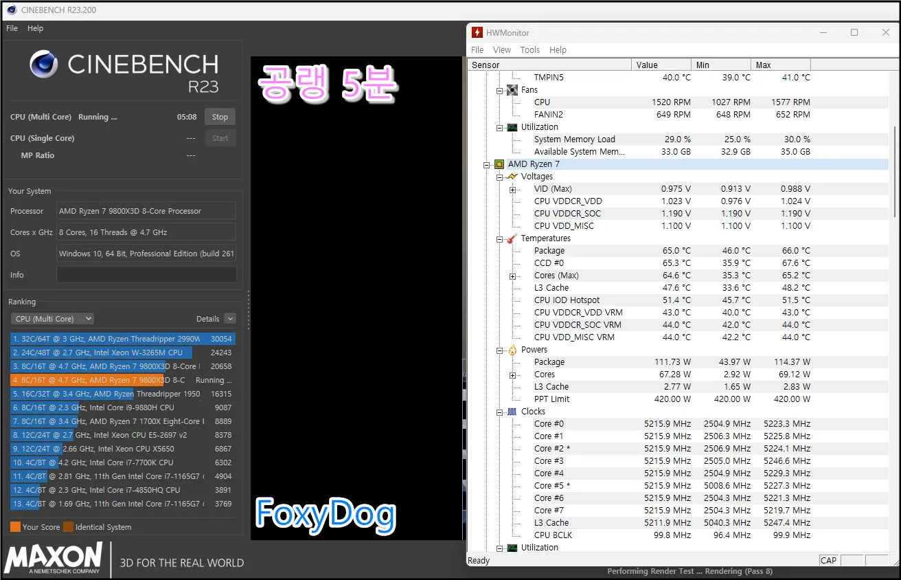Screen dimensions: 901x580
Task: Click the Temperatures thermometer icon
Action: [512, 238]
